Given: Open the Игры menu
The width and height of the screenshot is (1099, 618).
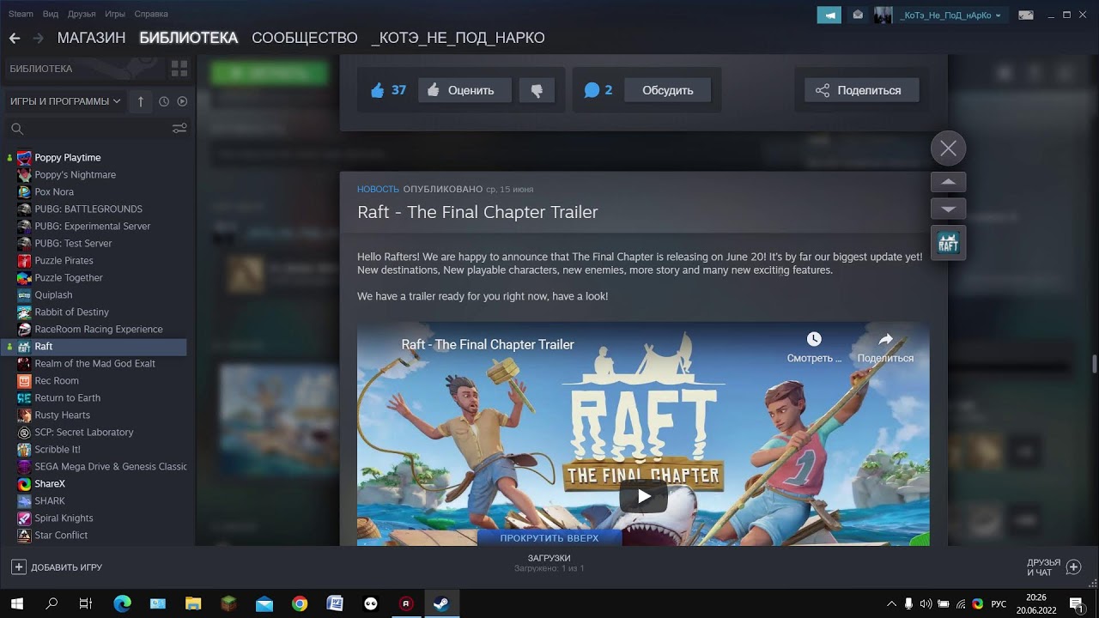Looking at the screenshot, I should pos(115,14).
